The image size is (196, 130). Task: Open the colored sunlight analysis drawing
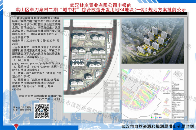click(153, 94)
